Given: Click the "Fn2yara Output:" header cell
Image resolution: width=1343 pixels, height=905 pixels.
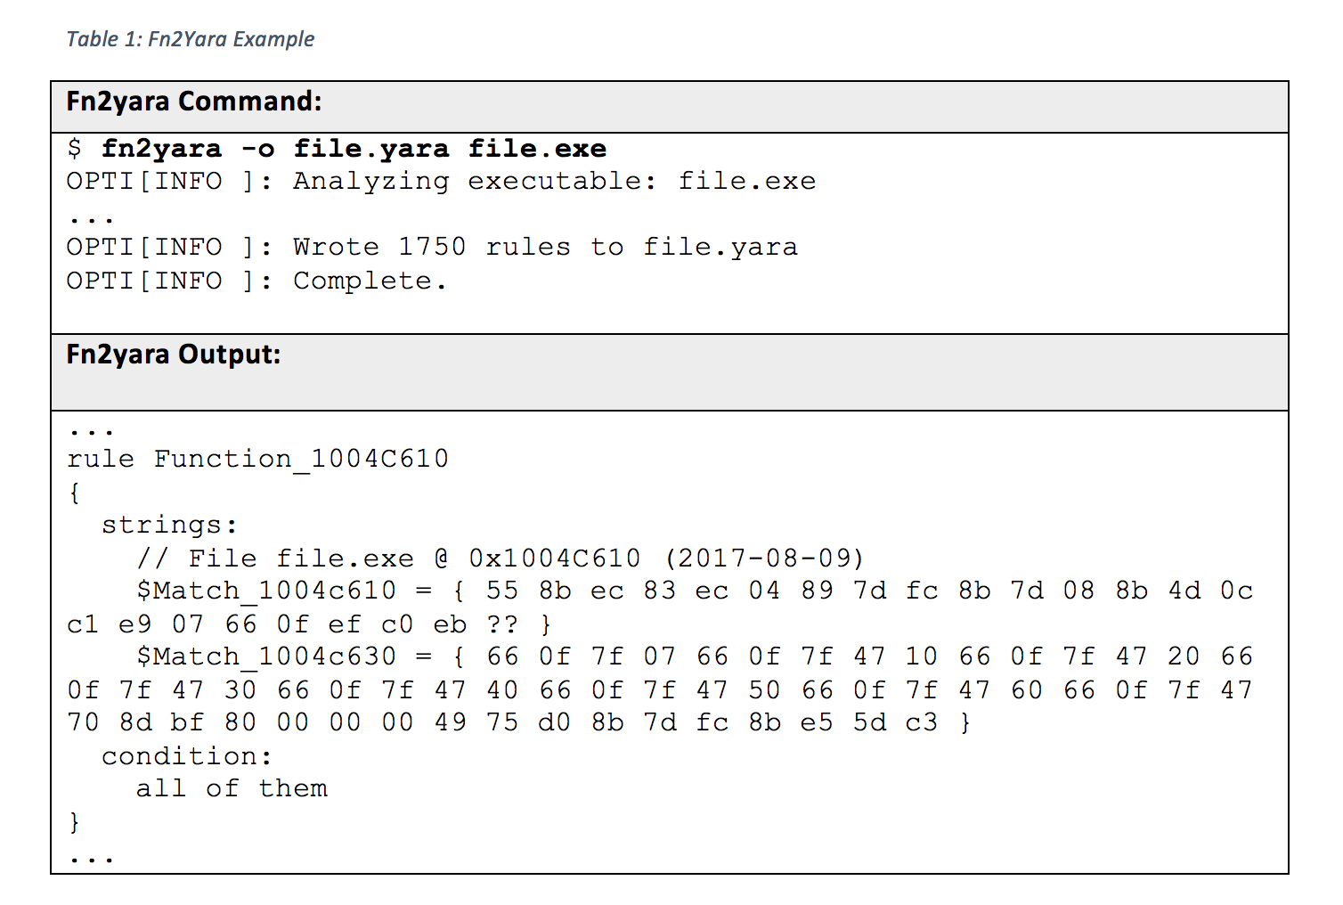Looking at the screenshot, I should pos(174,355).
